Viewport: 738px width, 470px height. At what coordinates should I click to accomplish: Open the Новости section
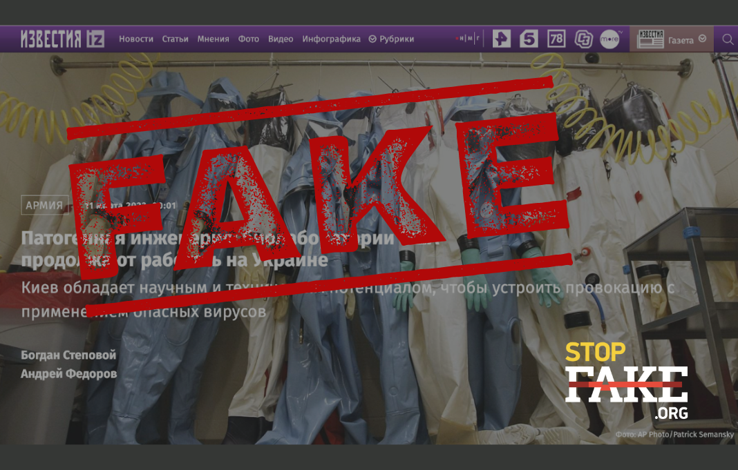point(136,39)
